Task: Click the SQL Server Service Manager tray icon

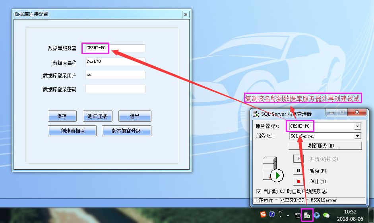Action: coord(307,215)
